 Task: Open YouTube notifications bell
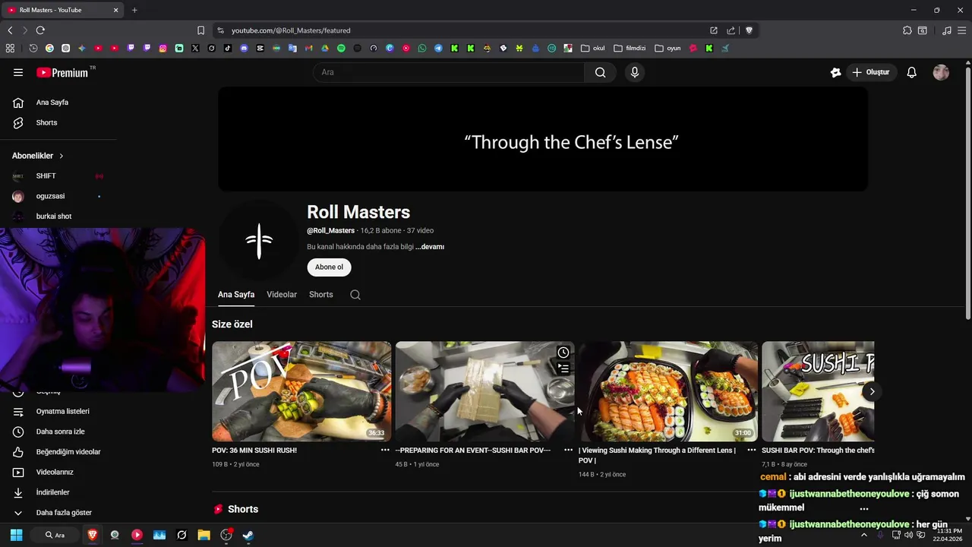point(911,72)
